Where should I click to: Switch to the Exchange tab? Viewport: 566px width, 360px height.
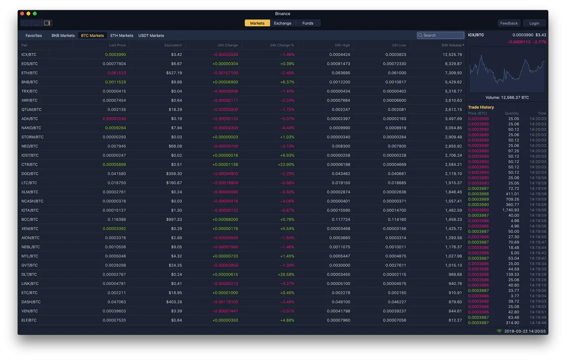(x=283, y=23)
